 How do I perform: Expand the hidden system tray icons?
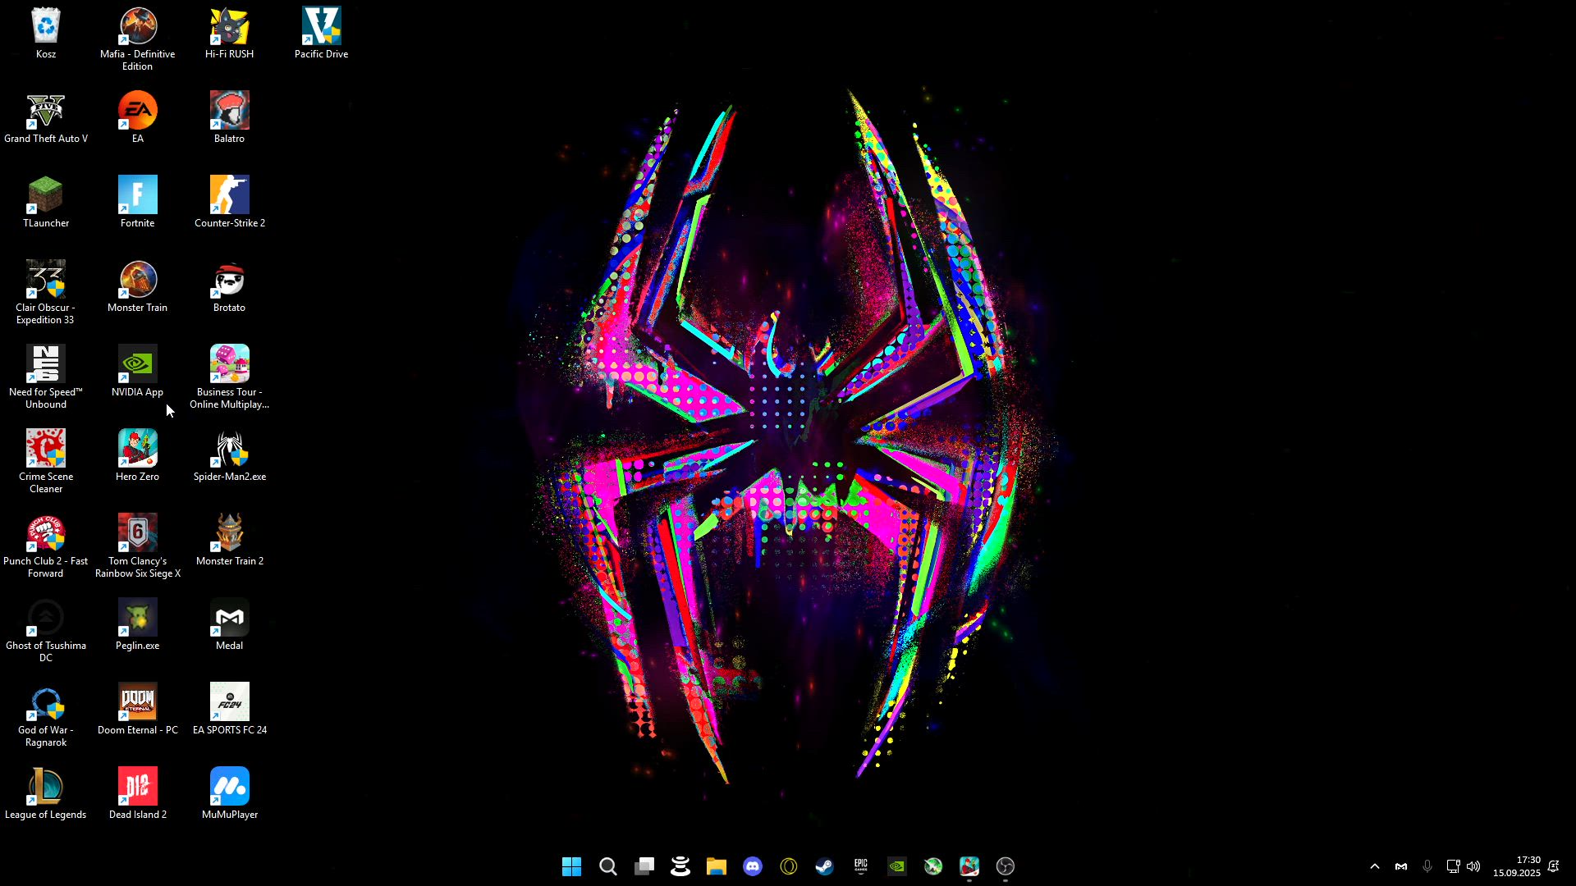coord(1375,866)
